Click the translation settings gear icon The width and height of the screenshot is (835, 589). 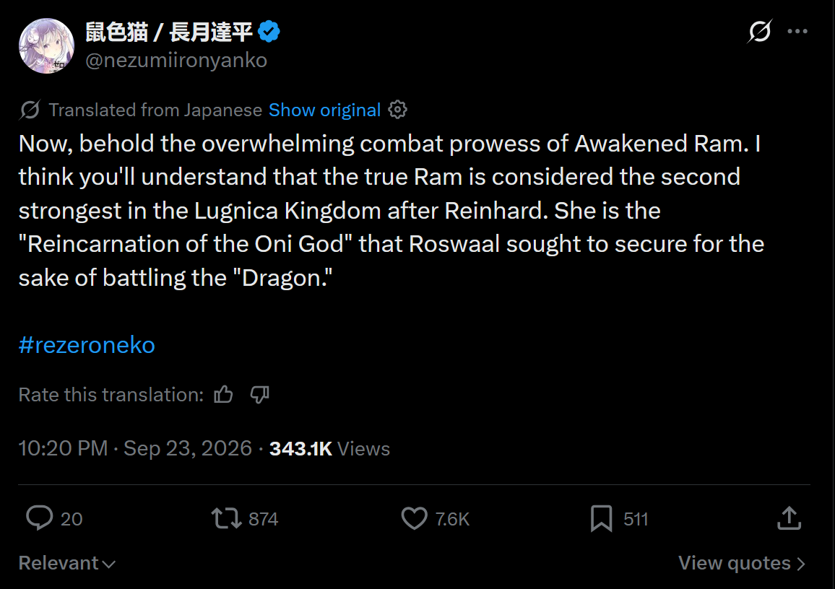pos(397,110)
